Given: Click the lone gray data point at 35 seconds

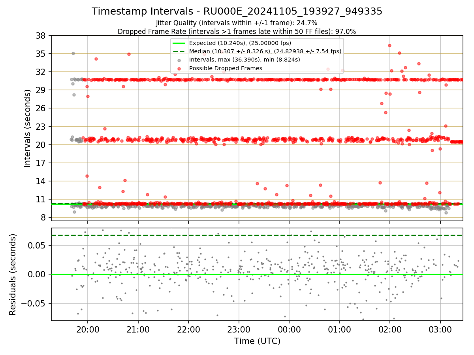Looking at the screenshot, I should pyautogui.click(x=73, y=53).
